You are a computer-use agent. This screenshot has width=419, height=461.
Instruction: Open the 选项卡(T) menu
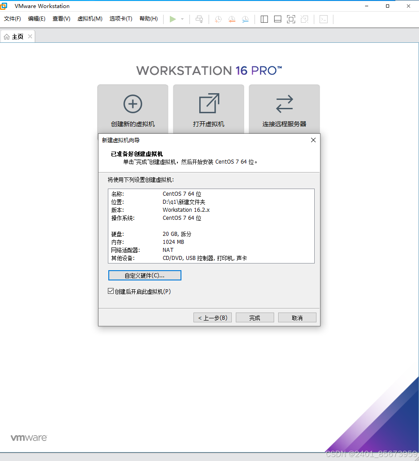[121, 19]
